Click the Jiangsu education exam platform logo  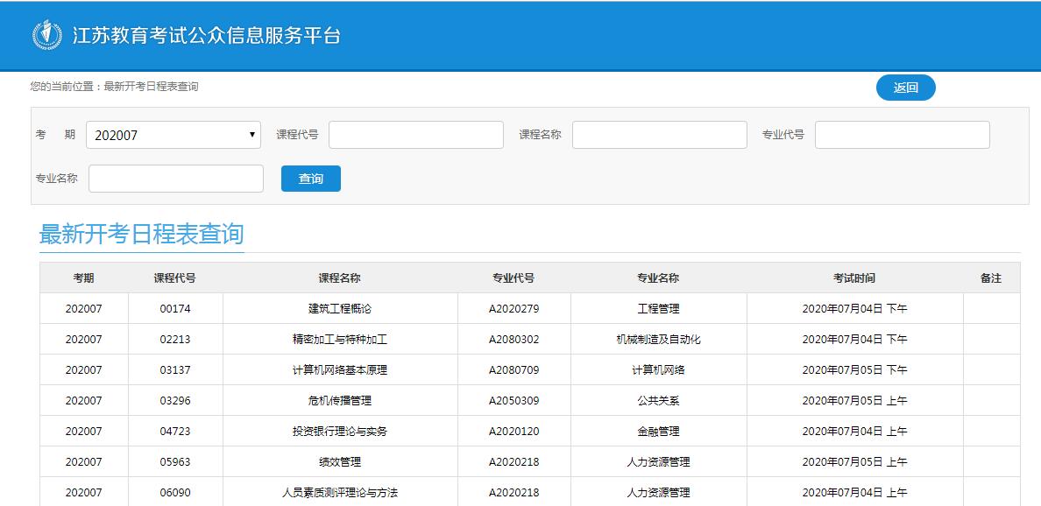47,35
